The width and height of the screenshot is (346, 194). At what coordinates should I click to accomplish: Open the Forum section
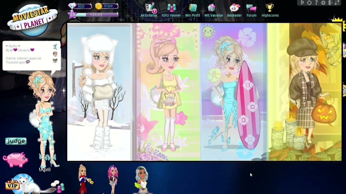click(251, 10)
